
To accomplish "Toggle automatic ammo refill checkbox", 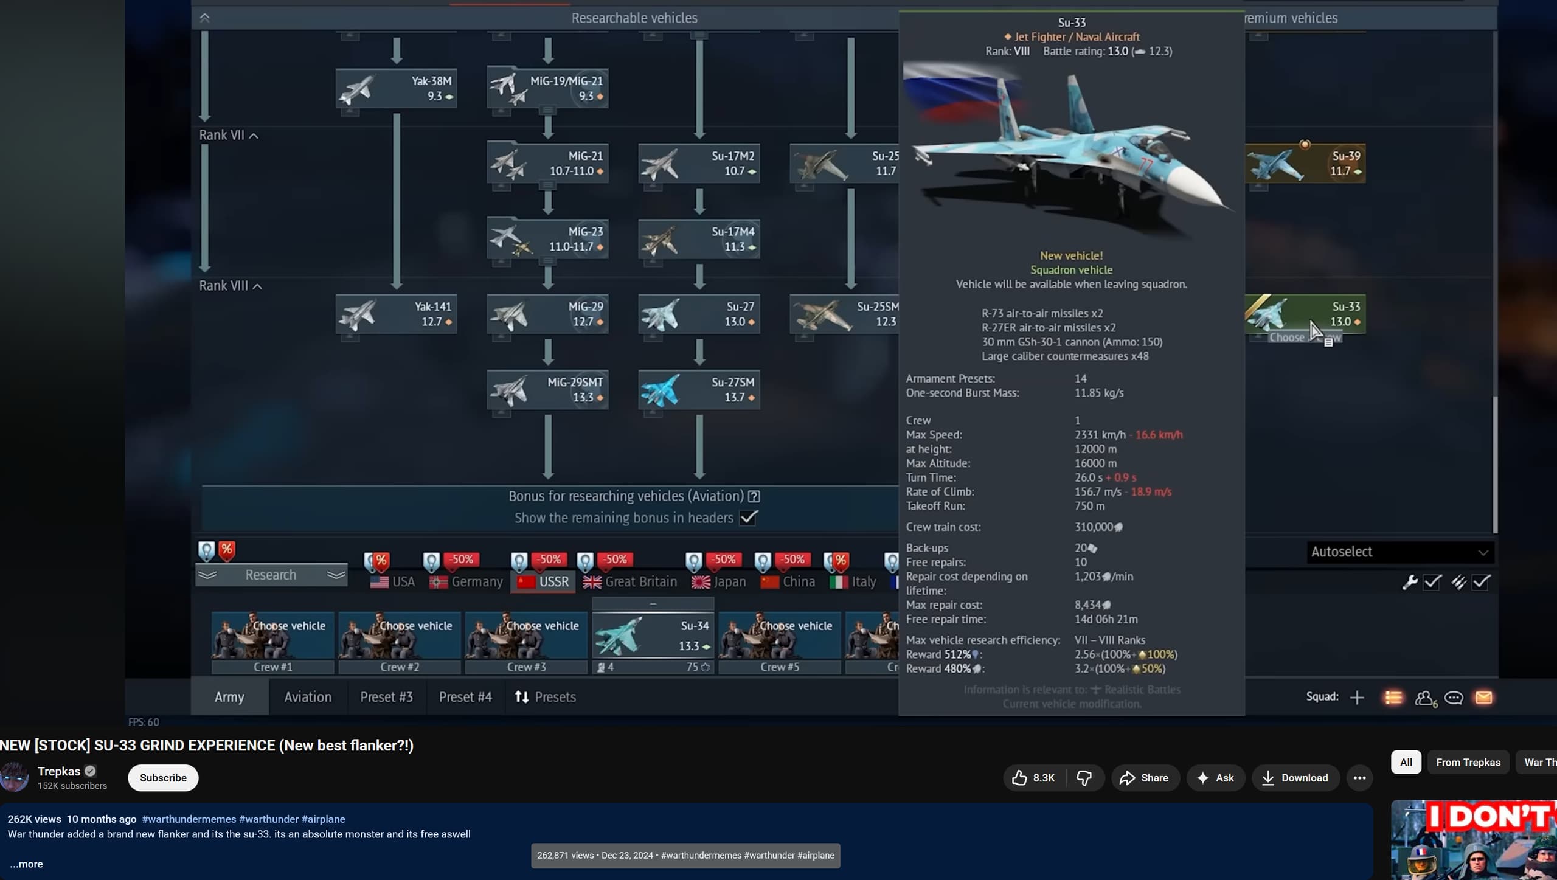I will click(1481, 582).
